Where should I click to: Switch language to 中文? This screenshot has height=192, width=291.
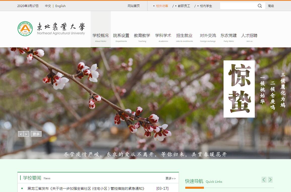48,6
